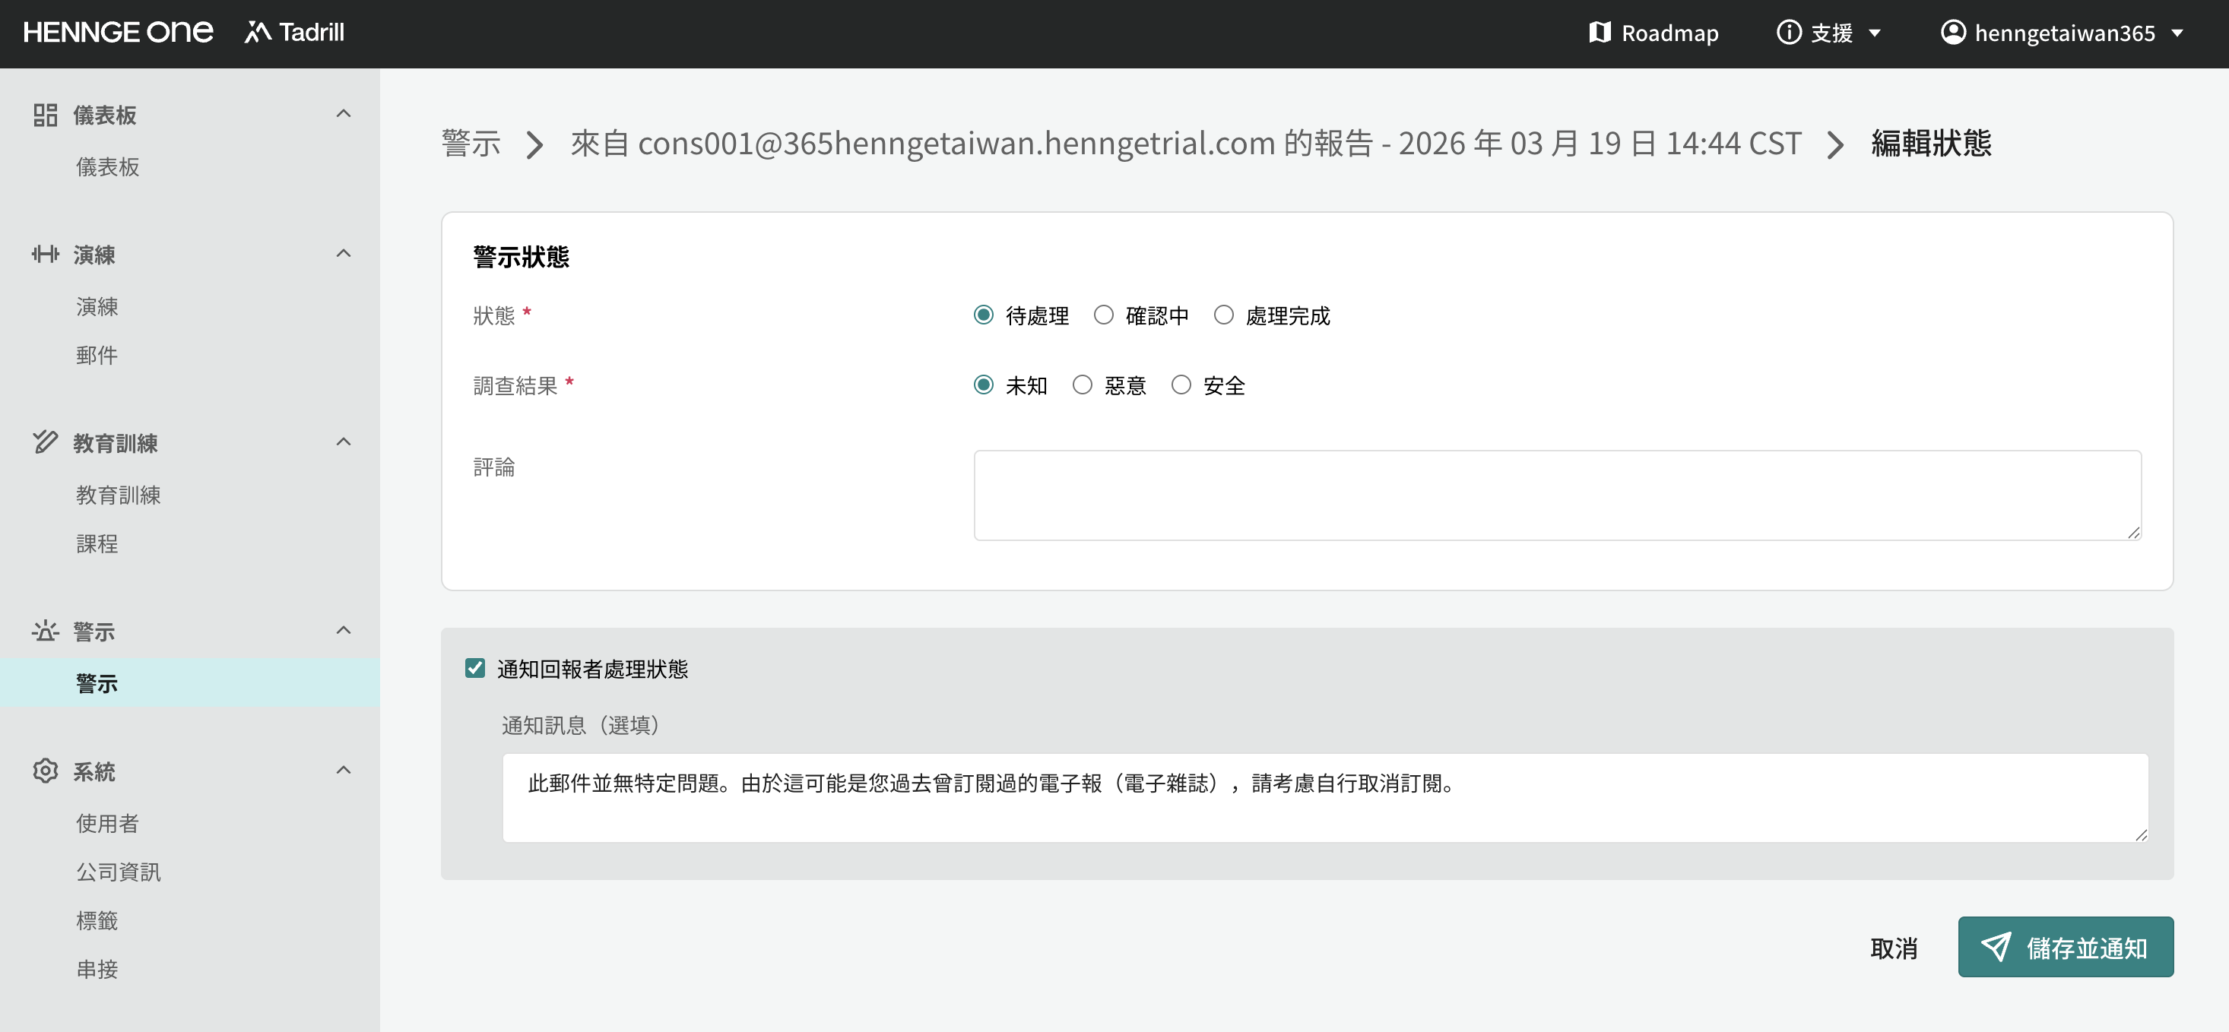This screenshot has width=2229, height=1032.
Task: Click the gear system icon
Action: pyautogui.click(x=45, y=771)
